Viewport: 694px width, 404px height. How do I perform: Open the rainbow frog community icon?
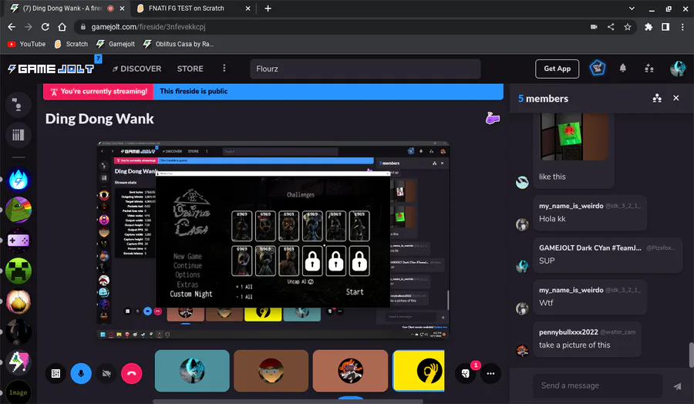(19, 210)
